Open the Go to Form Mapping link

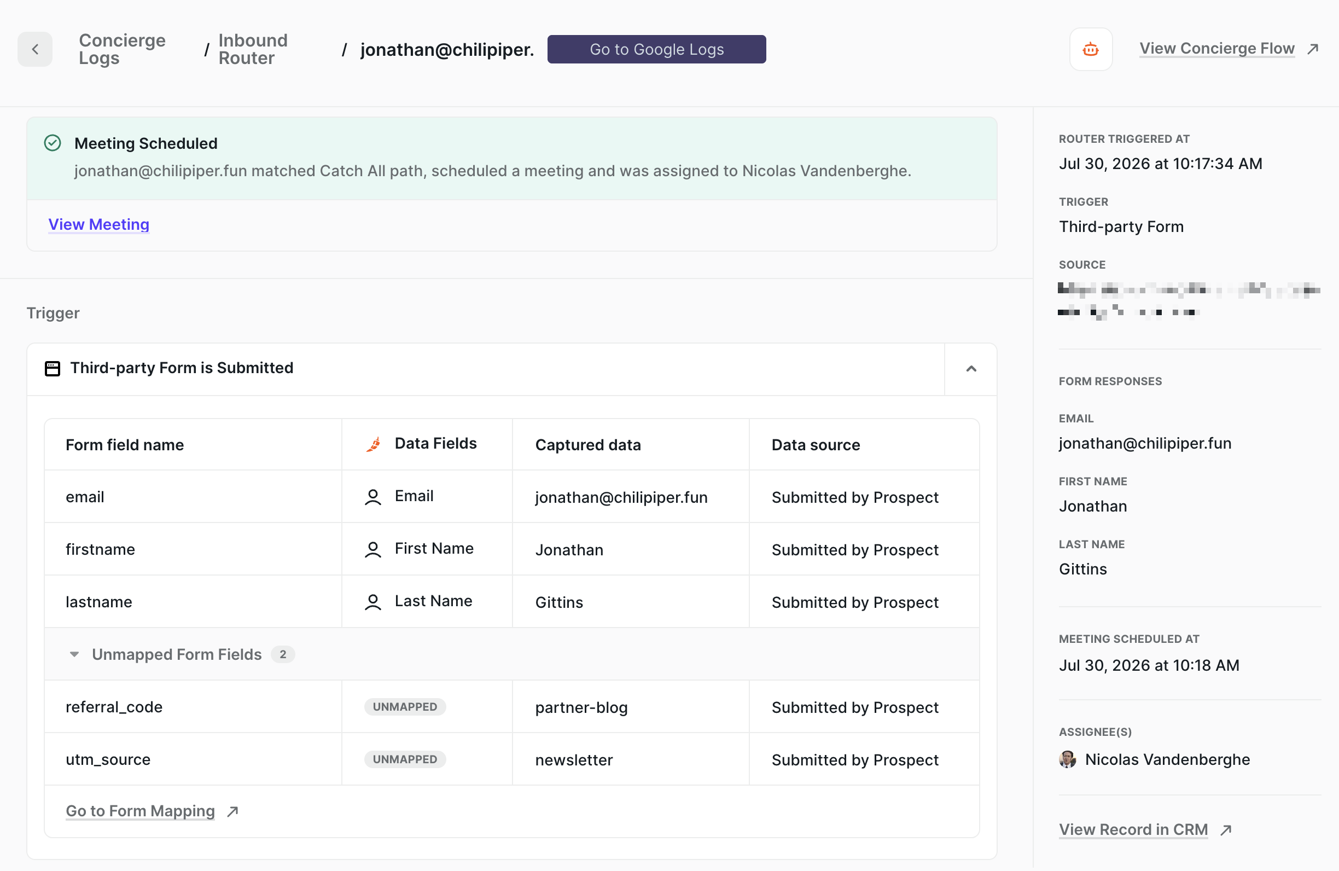coord(140,811)
